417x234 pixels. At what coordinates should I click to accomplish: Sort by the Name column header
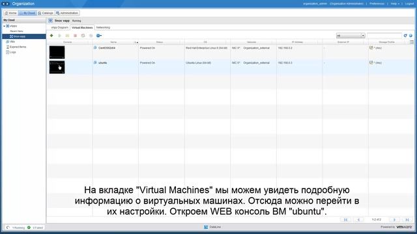113,42
